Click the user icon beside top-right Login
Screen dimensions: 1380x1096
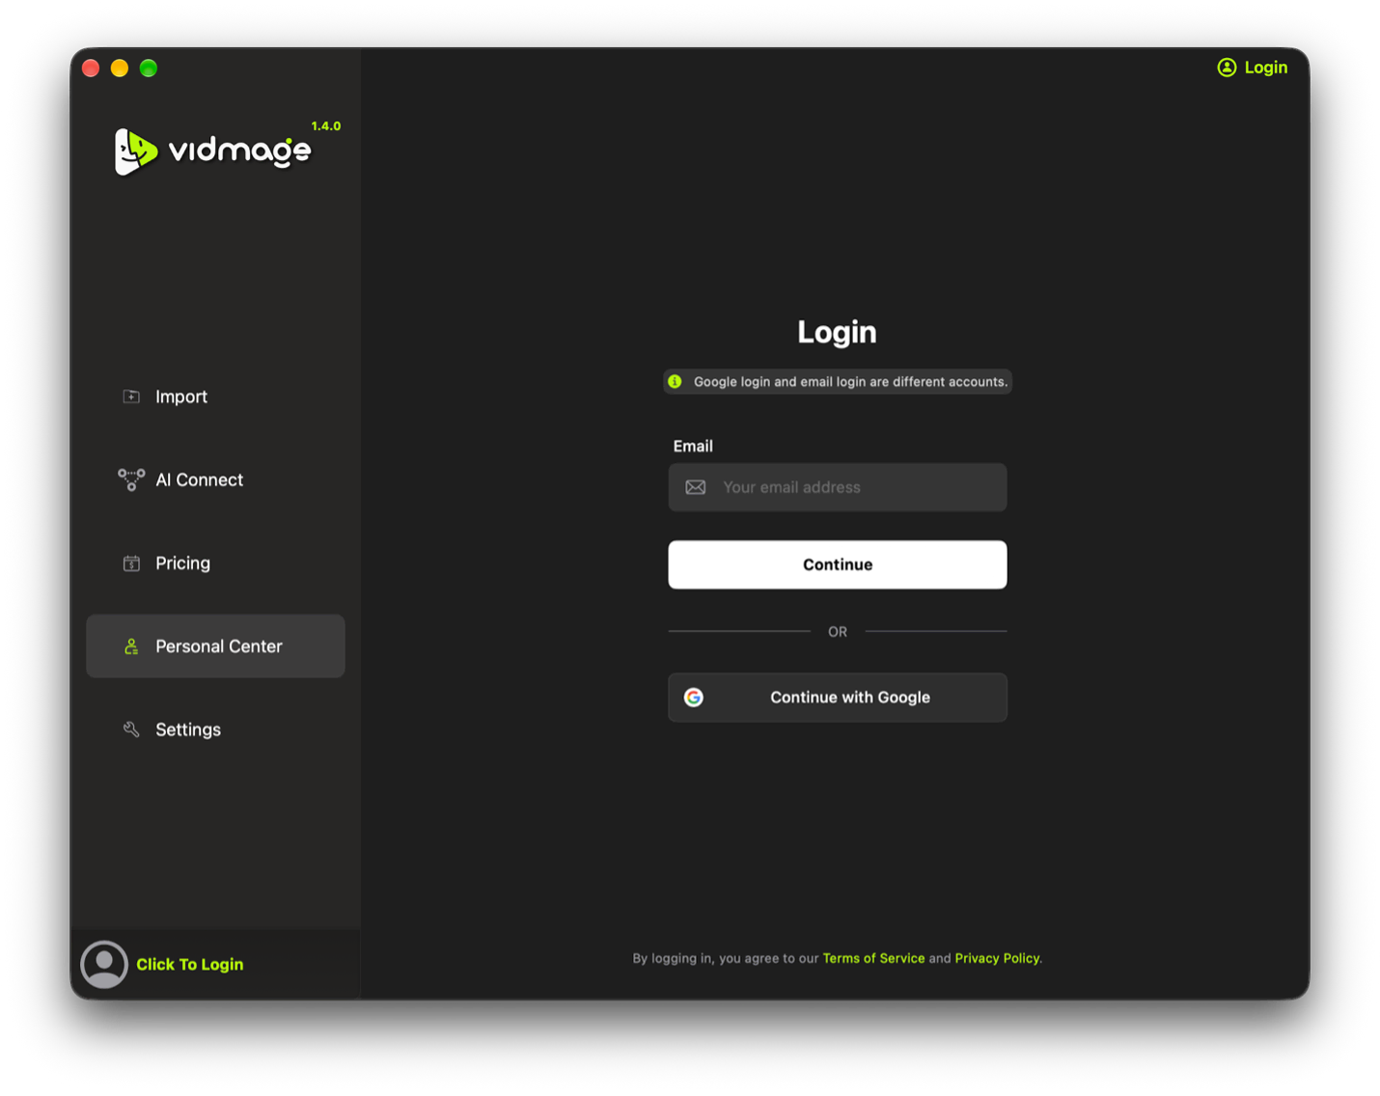click(x=1227, y=68)
